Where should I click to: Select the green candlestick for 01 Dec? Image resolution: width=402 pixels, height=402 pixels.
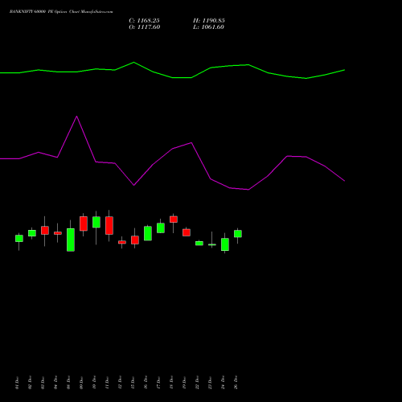tap(19, 239)
